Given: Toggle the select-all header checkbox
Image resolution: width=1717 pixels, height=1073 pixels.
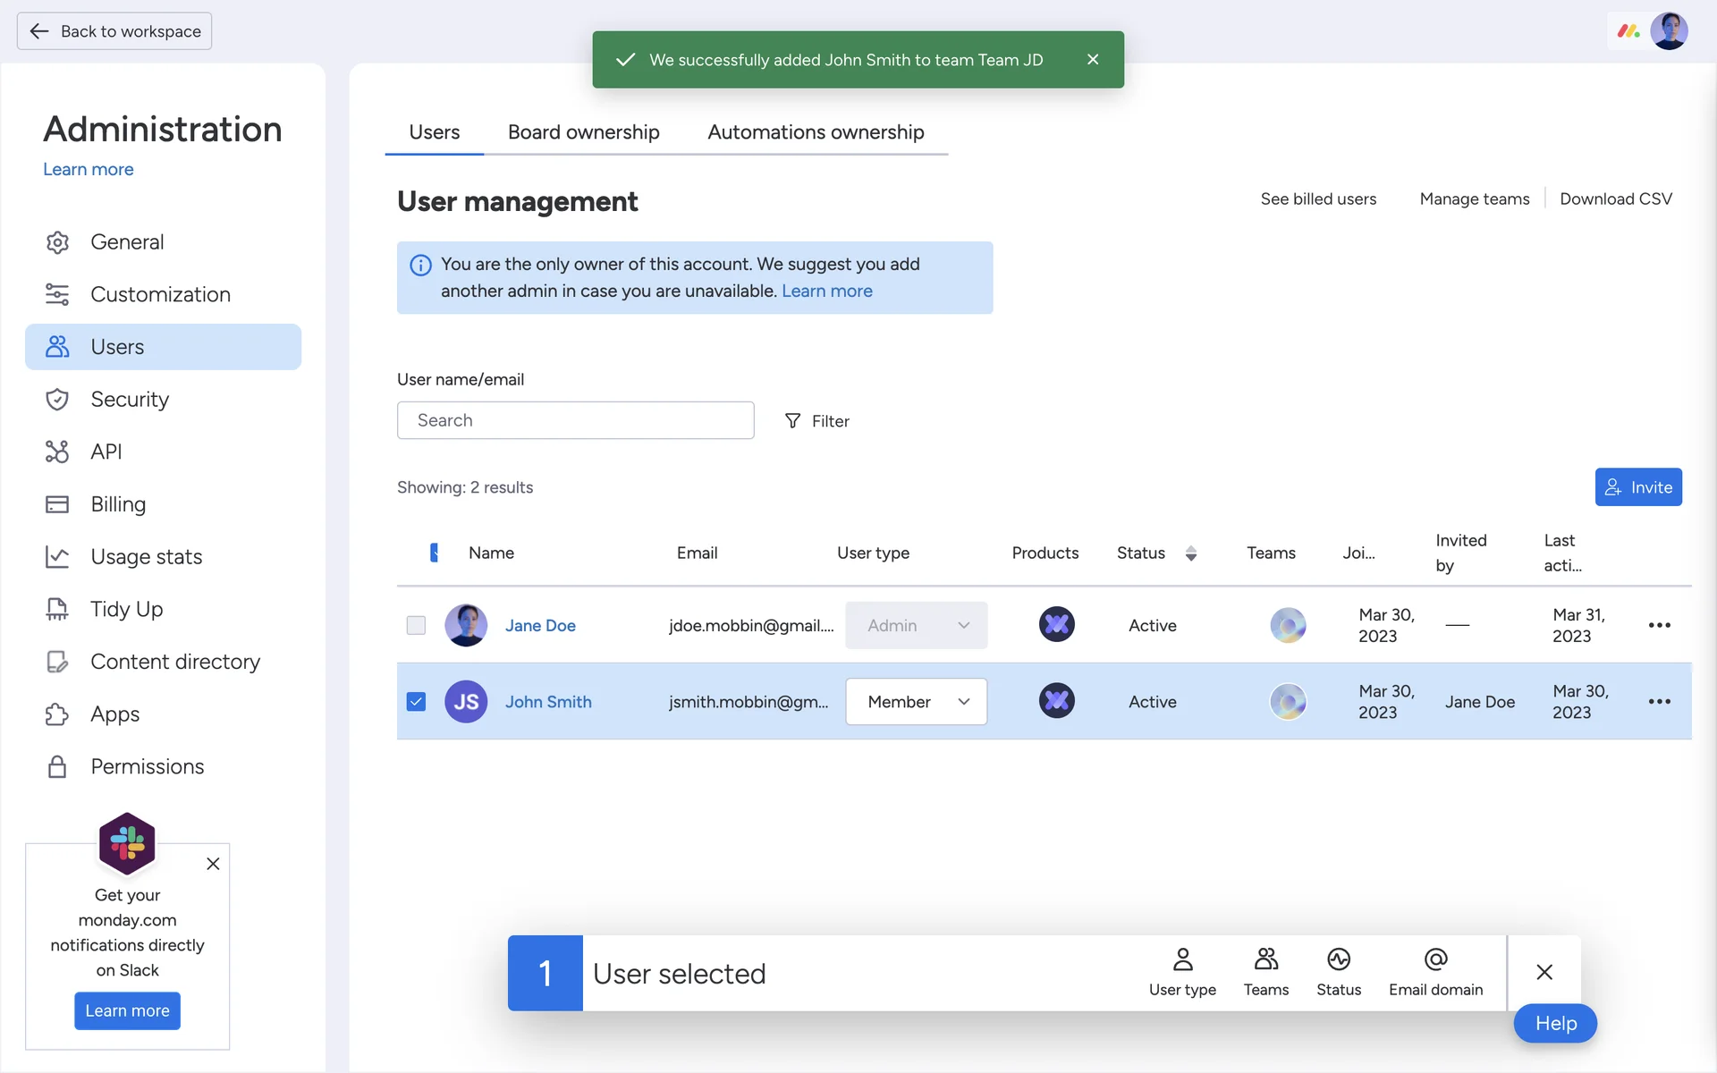Looking at the screenshot, I should pyautogui.click(x=434, y=553).
